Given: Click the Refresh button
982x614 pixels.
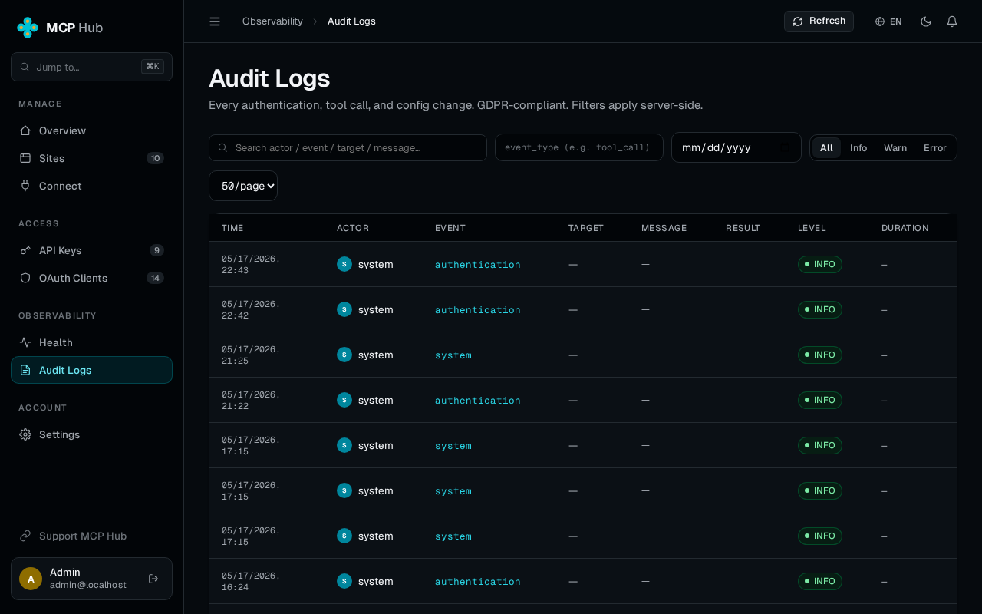Looking at the screenshot, I should 819,21.
